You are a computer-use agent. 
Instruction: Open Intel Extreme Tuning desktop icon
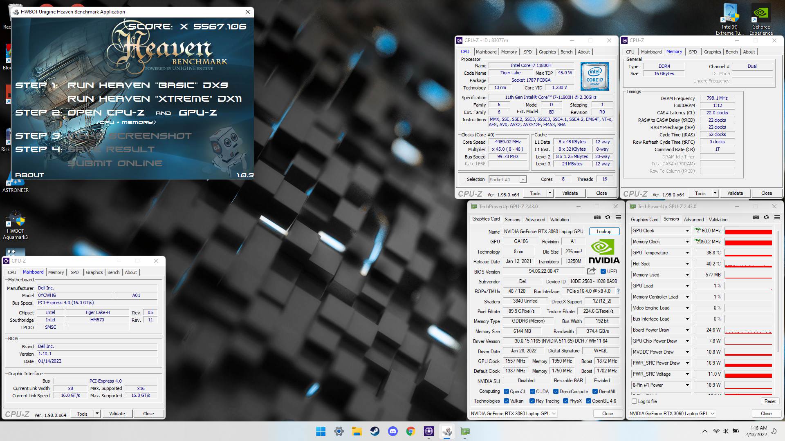pyautogui.click(x=730, y=20)
